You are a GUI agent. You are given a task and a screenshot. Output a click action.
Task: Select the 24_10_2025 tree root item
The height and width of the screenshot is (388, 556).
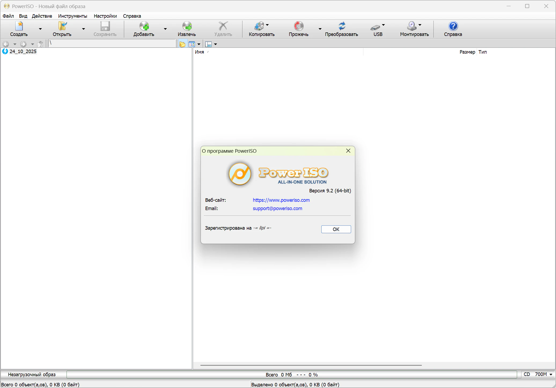(x=23, y=52)
